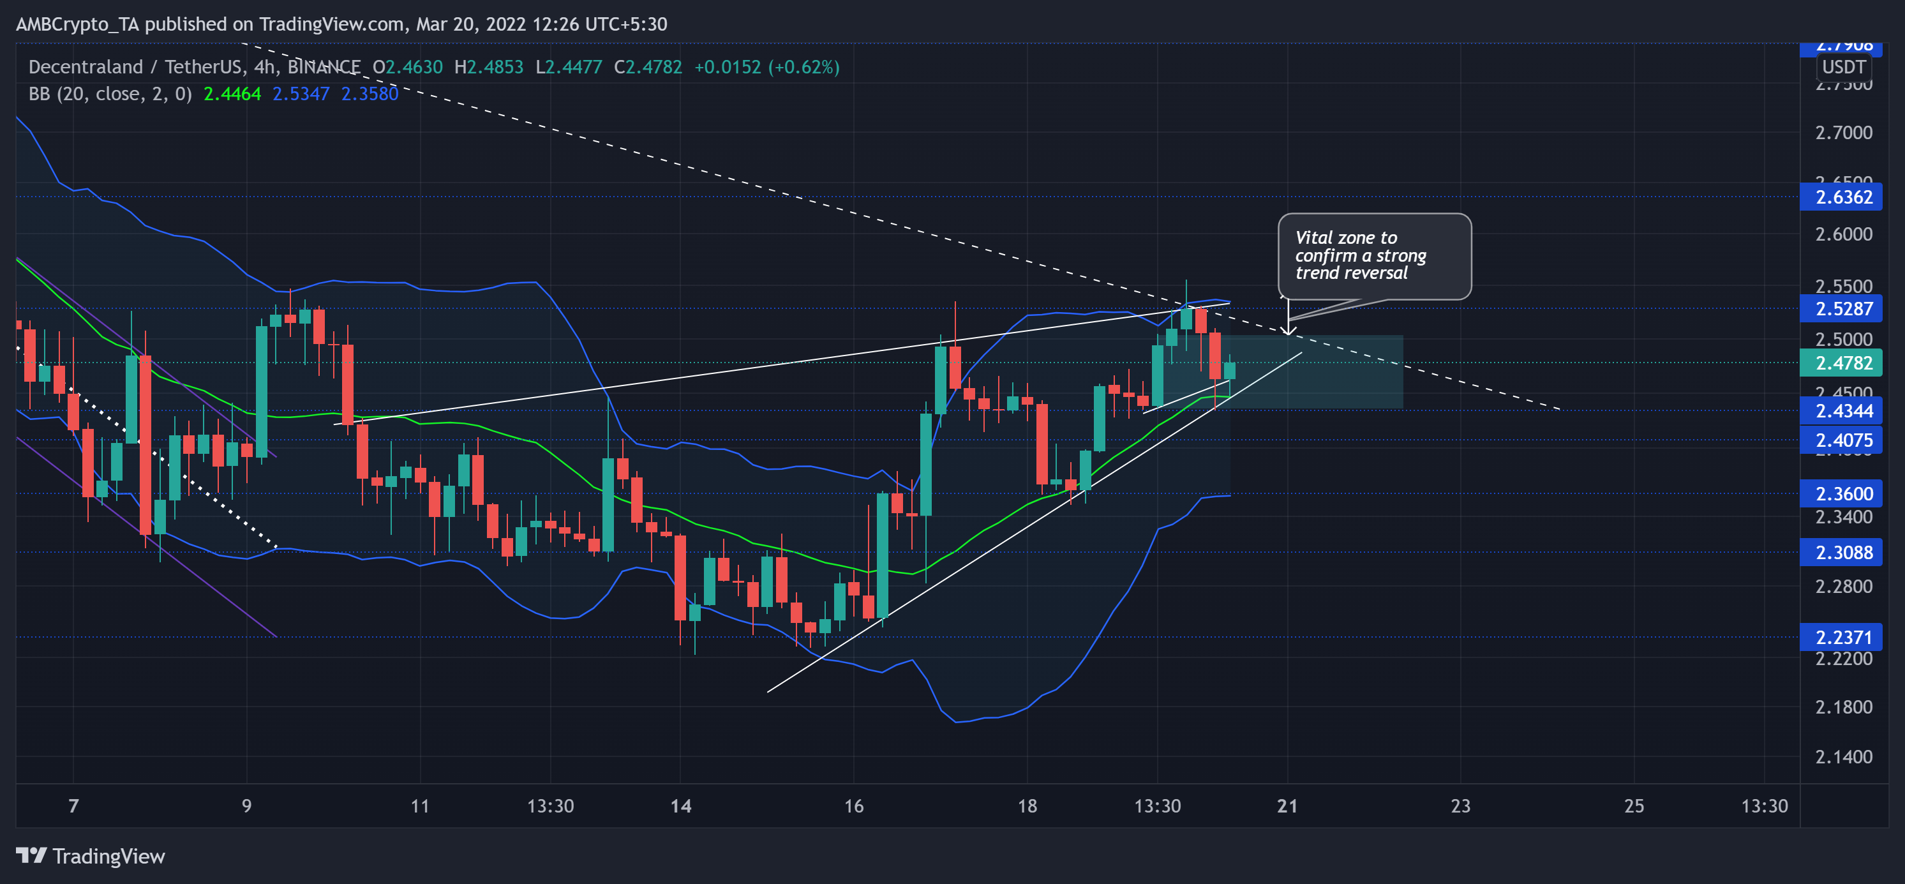Click the BB upper value 2.5347
This screenshot has height=884, width=1905.
click(x=300, y=94)
